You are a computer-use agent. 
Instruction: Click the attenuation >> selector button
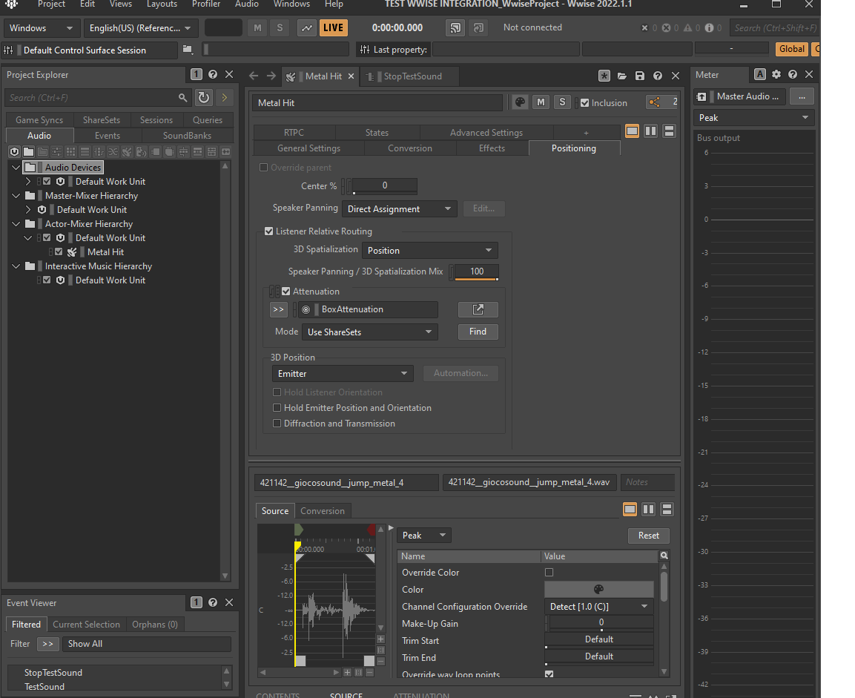(278, 309)
